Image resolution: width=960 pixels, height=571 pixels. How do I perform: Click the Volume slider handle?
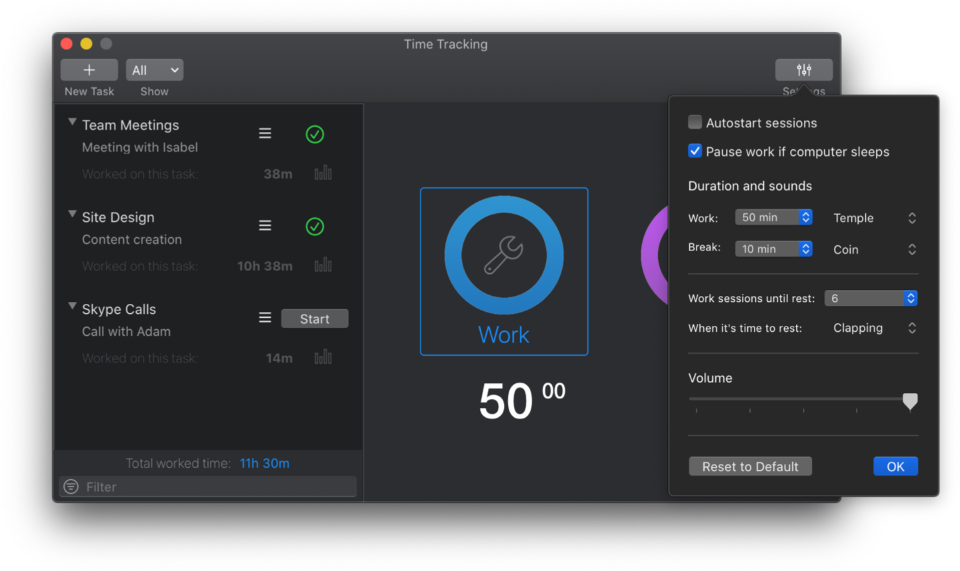pyautogui.click(x=910, y=400)
